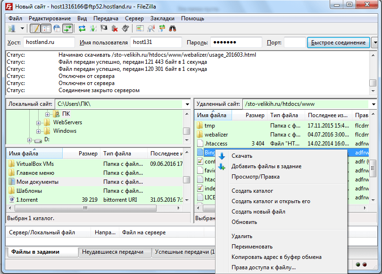Open the Редактирование menu
This screenshot has height=274, width=382.
tap(50, 18)
